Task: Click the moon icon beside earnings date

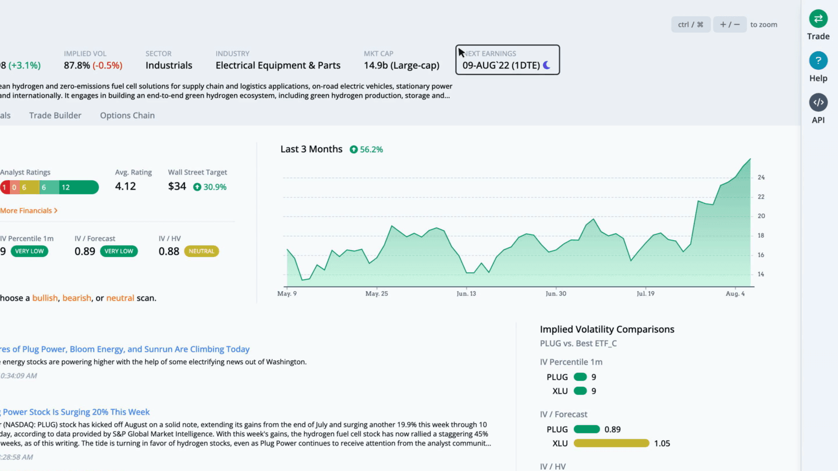Action: click(547, 66)
